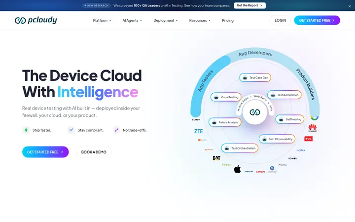This screenshot has width=355, height=222.
Task: Click the Honor brand logo
Action: click(x=292, y=158)
